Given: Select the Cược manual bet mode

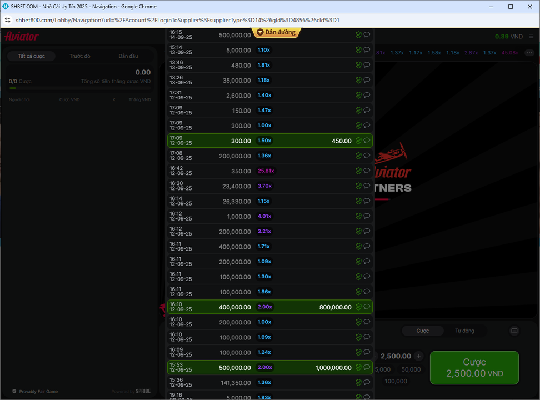Looking at the screenshot, I should (423, 331).
